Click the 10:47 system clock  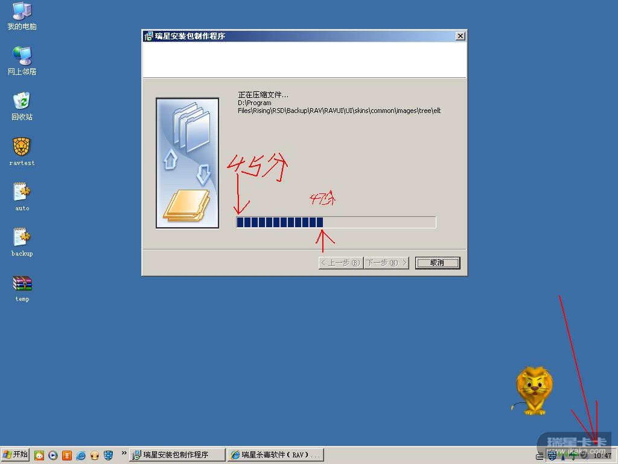602,456
